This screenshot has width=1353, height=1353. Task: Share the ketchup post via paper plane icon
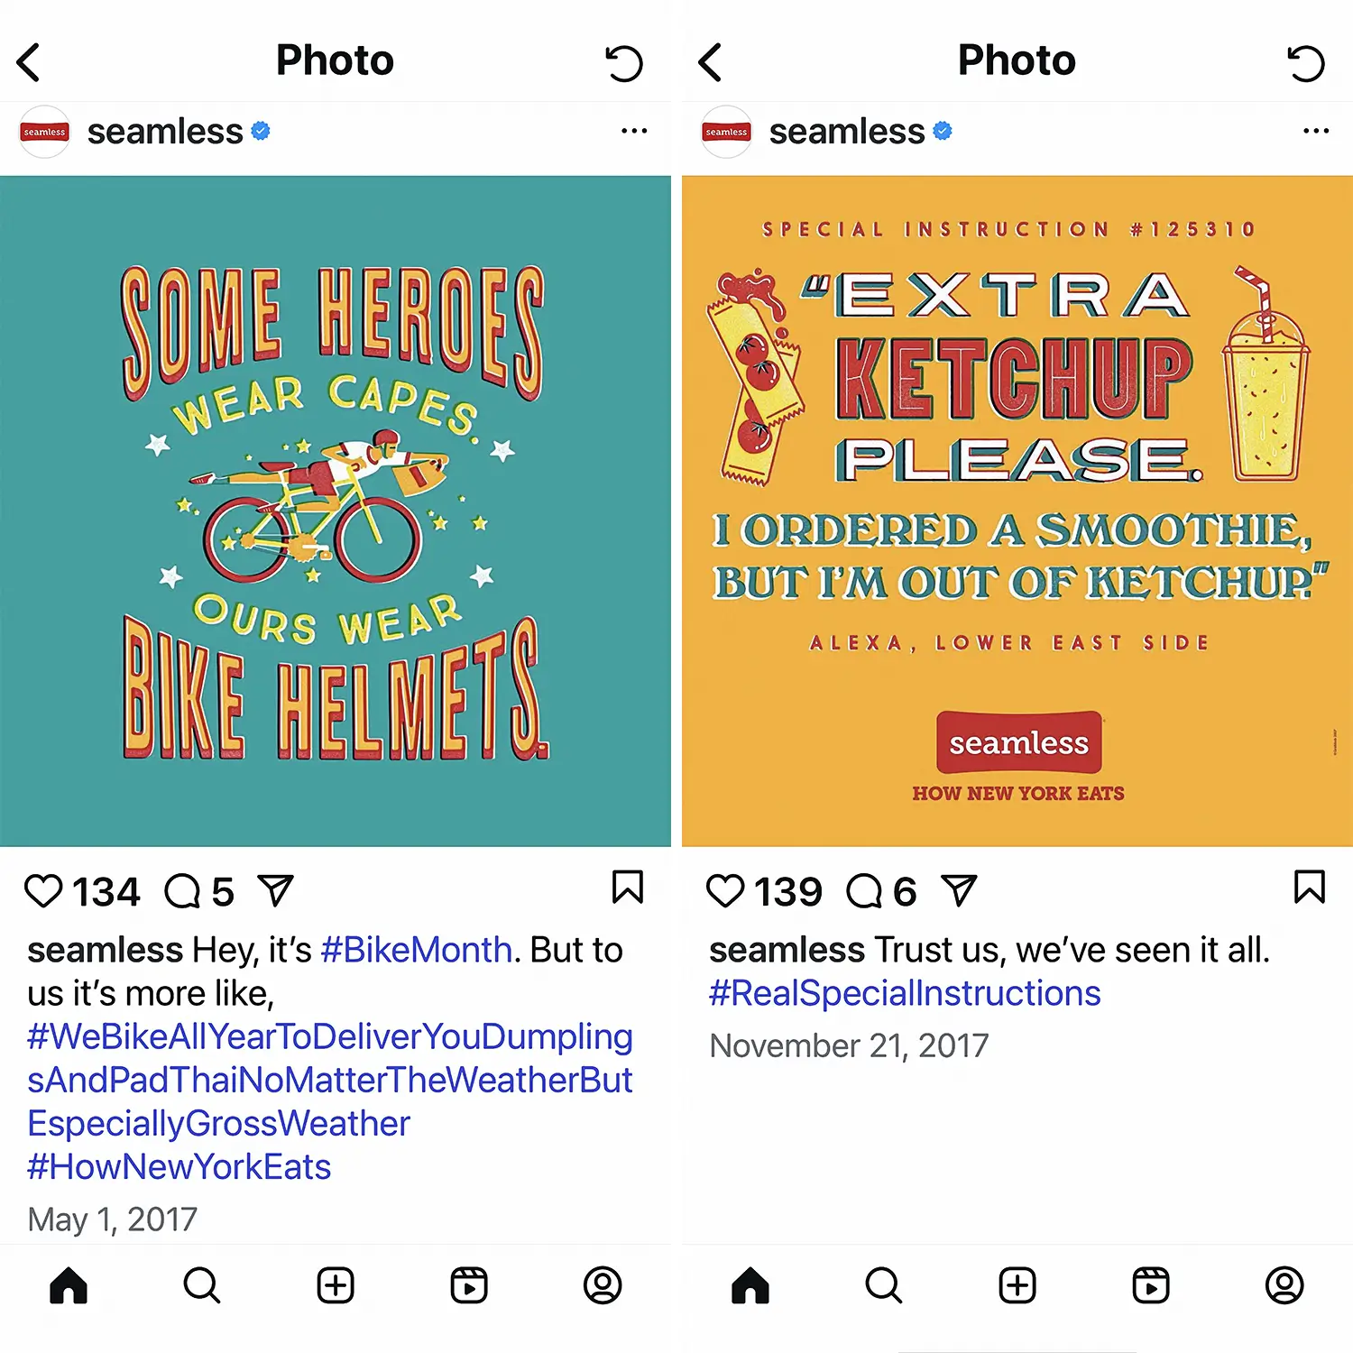[x=959, y=890]
